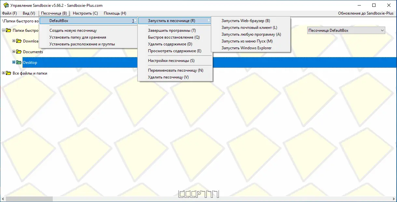Open the Настроить (C) menu
The height and width of the screenshot is (202, 397).
[x=85, y=13]
